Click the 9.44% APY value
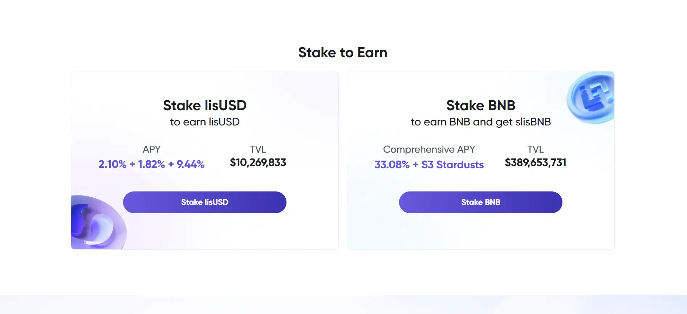The height and width of the screenshot is (314, 687). click(191, 164)
